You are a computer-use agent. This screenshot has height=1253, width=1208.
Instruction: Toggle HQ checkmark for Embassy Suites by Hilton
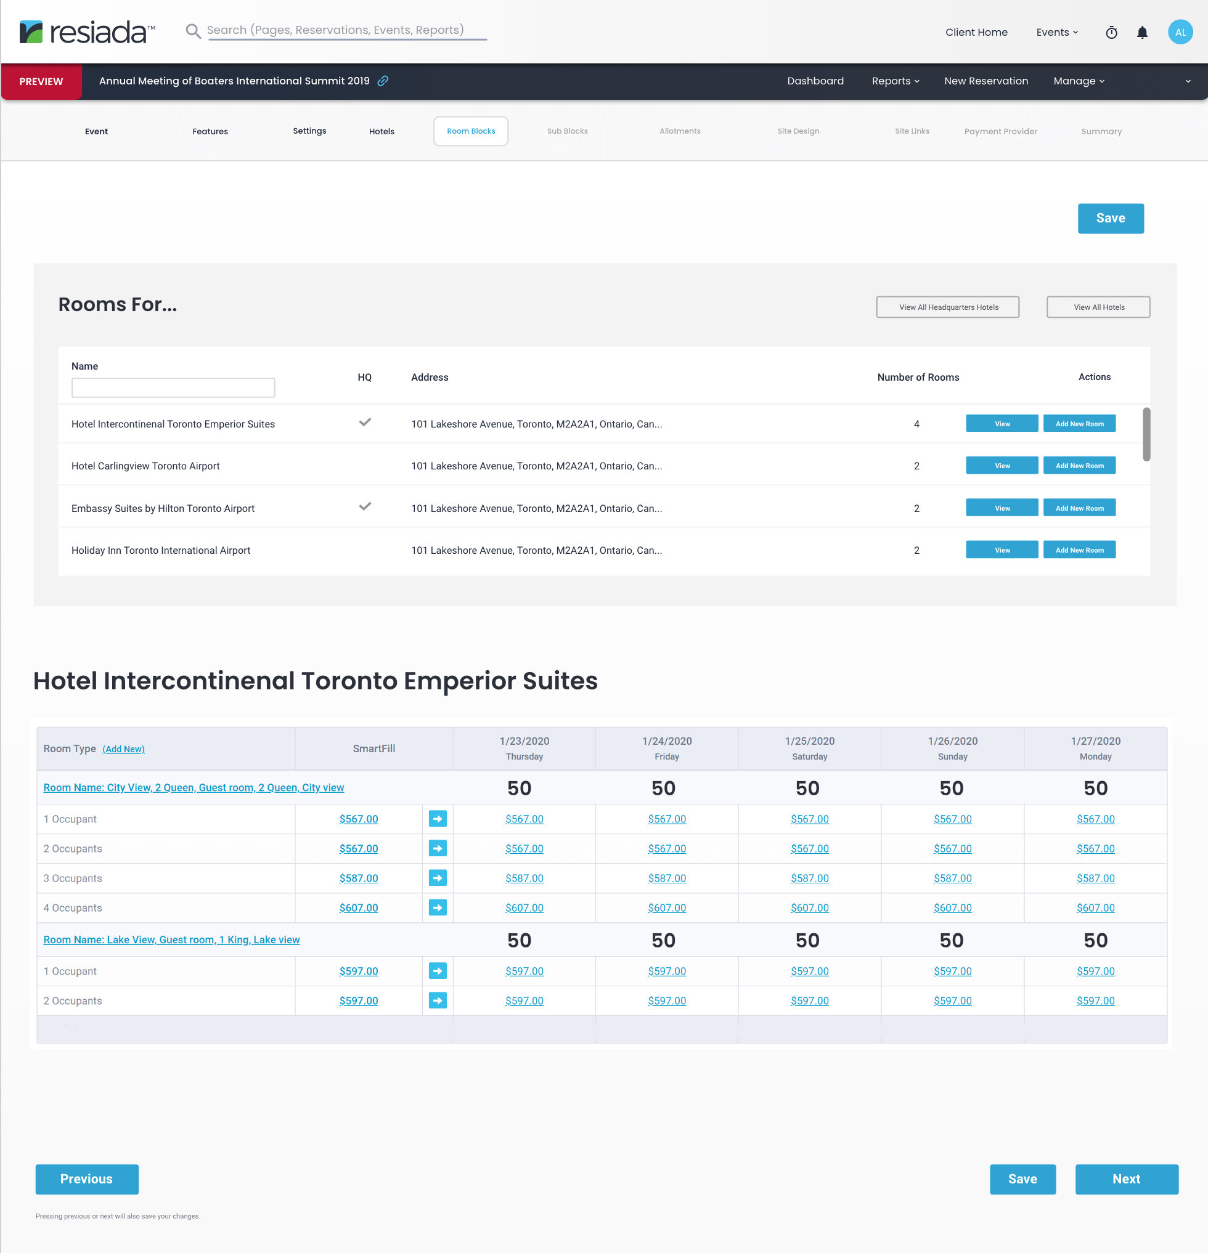click(x=364, y=507)
